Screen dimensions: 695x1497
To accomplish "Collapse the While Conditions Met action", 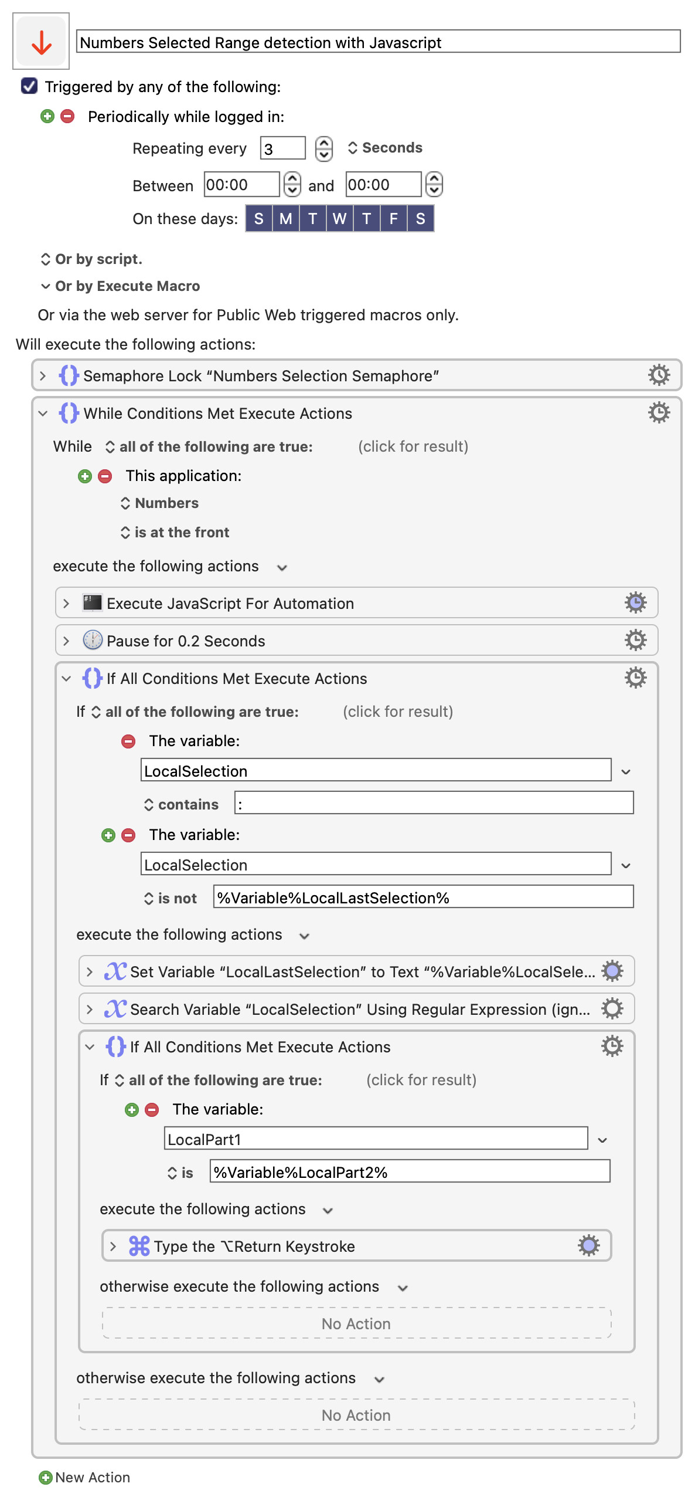I will pos(43,413).
